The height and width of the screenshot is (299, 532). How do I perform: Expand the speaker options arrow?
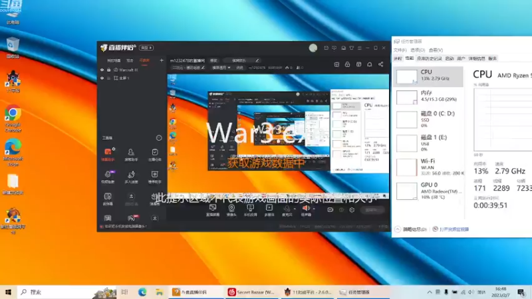point(314,209)
